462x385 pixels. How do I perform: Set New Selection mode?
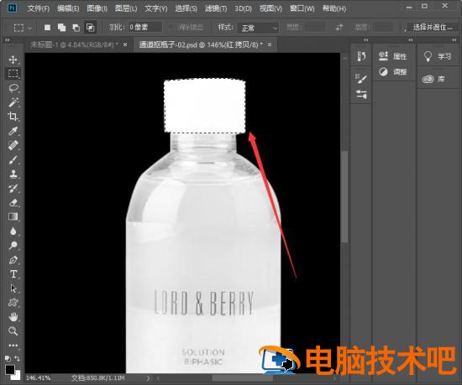point(47,28)
